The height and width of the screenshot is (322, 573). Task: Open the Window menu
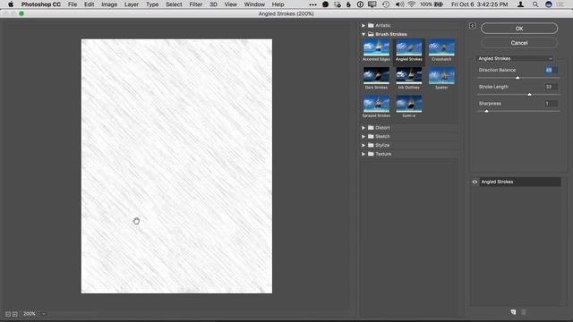click(254, 4)
